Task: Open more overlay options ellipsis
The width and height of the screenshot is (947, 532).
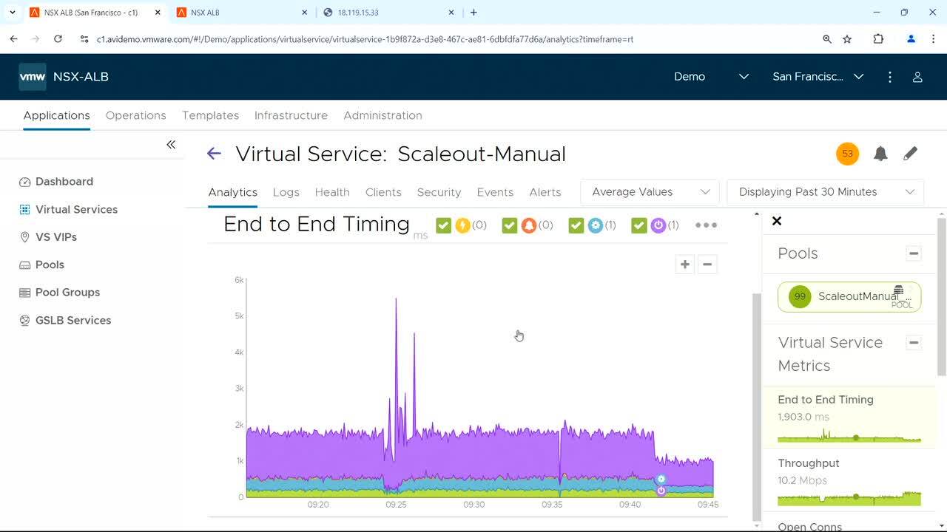Action: 706,225
